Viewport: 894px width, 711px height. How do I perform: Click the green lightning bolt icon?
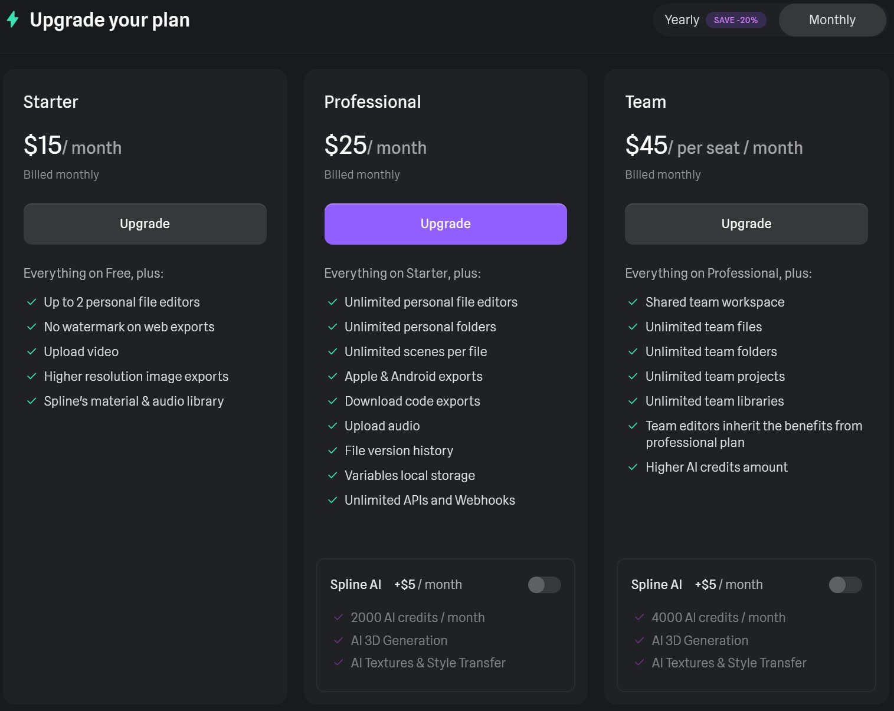click(x=12, y=19)
